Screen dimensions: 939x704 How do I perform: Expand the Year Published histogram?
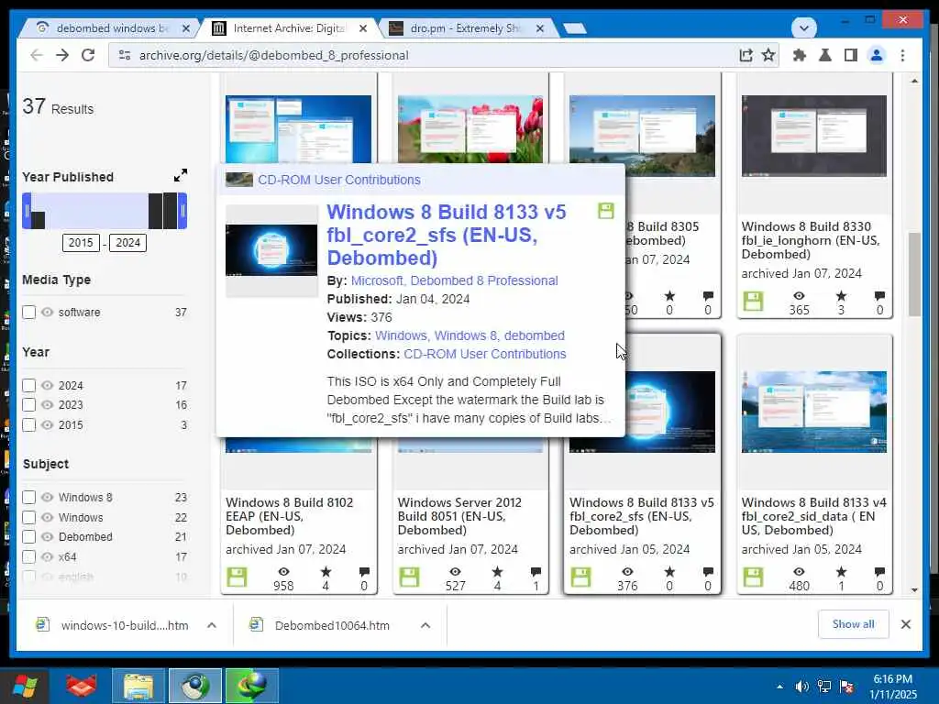tap(181, 175)
